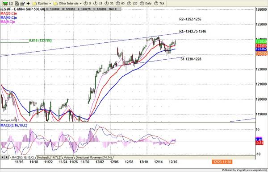Click the MA(9,C)e magenta legend label

8,22
